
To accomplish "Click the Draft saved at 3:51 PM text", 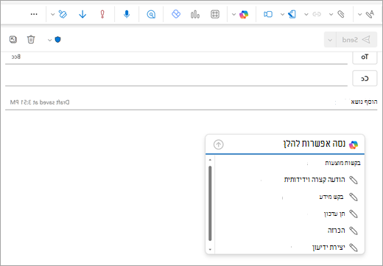I will click(x=40, y=102).
